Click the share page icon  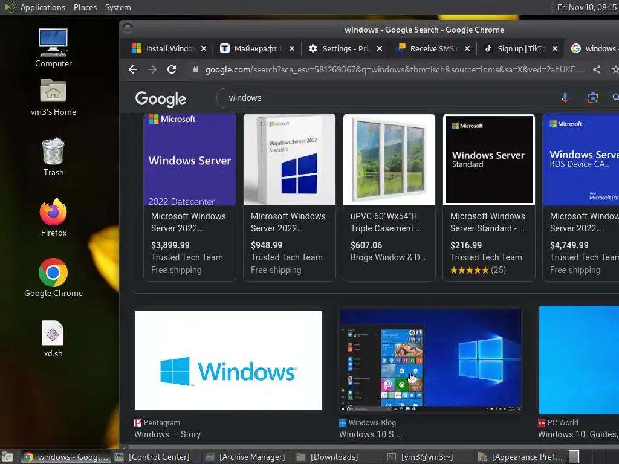click(x=597, y=70)
